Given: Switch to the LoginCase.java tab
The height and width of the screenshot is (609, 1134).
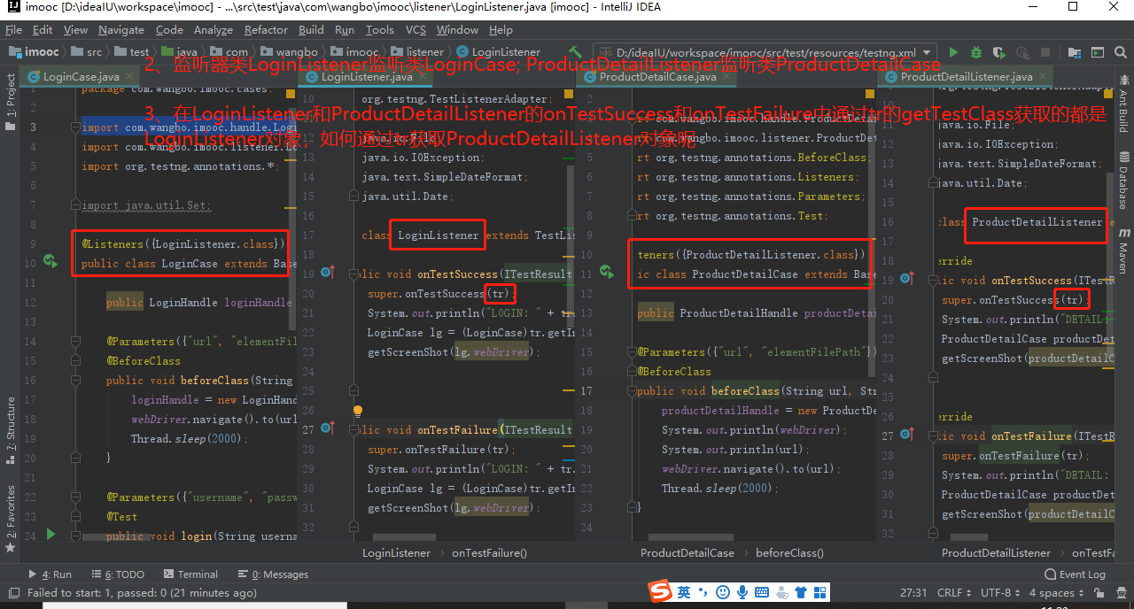Looking at the screenshot, I should pos(81,77).
